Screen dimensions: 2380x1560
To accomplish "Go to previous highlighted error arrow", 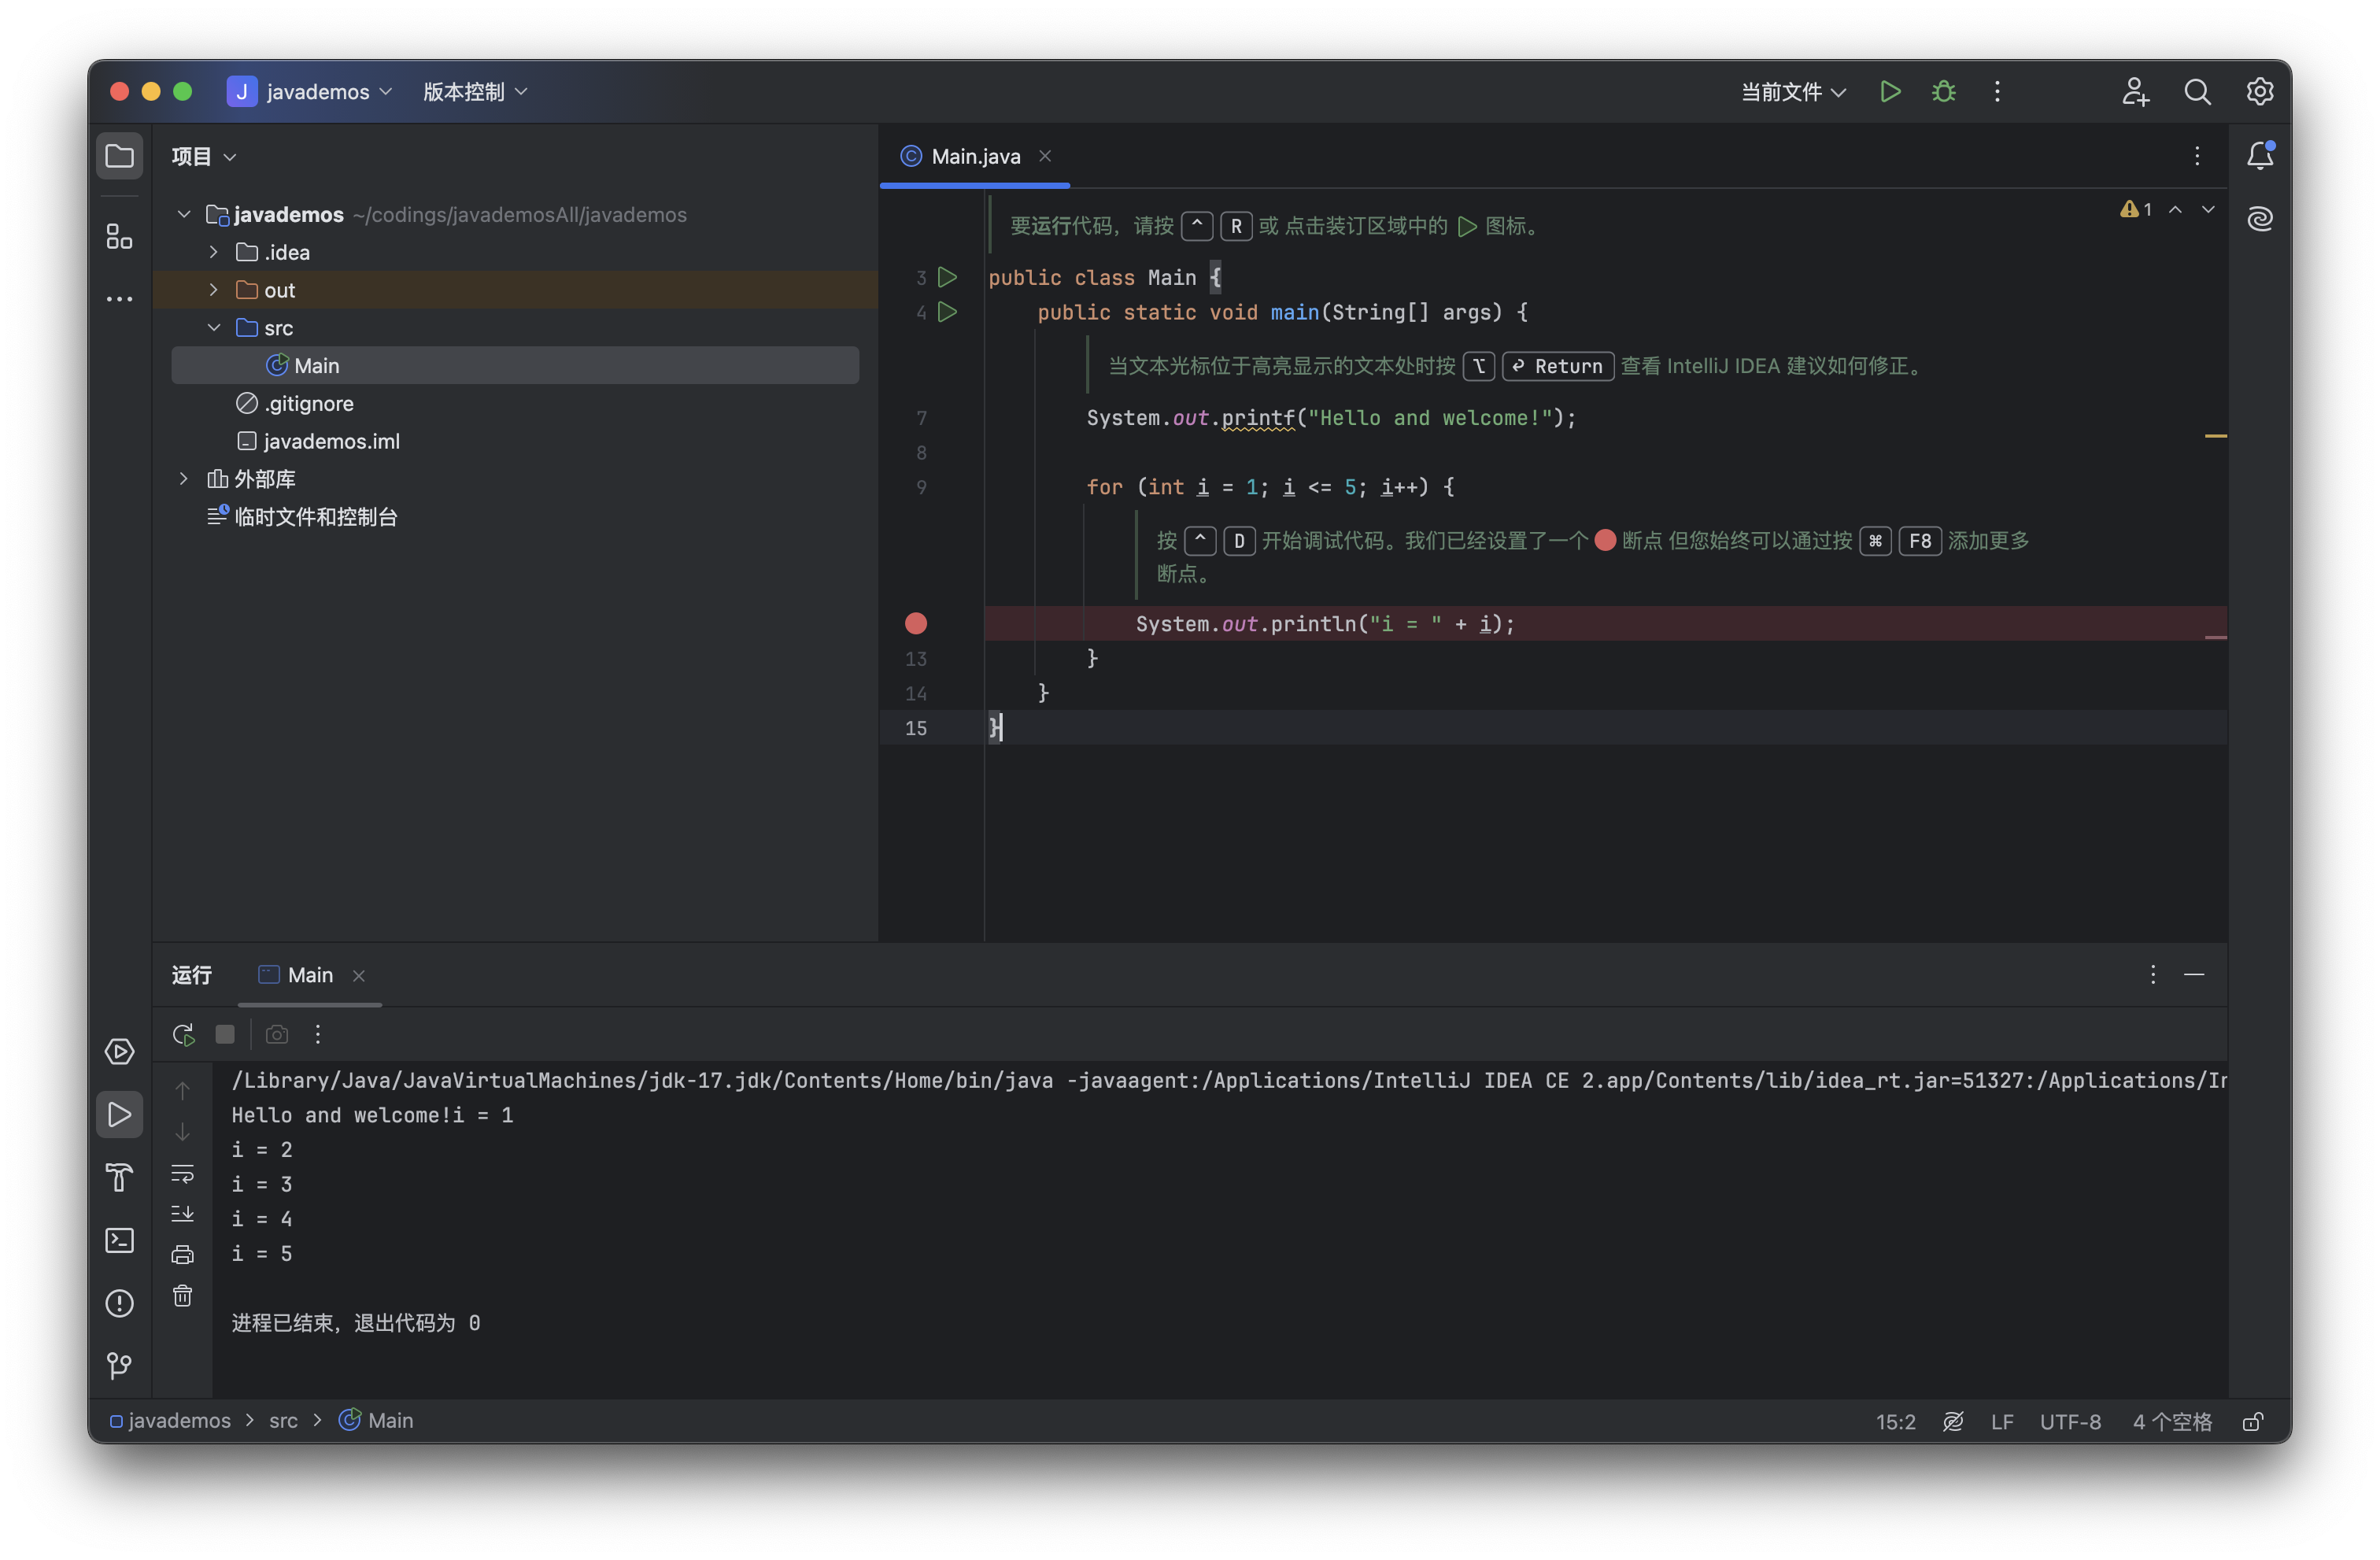I will [2175, 209].
